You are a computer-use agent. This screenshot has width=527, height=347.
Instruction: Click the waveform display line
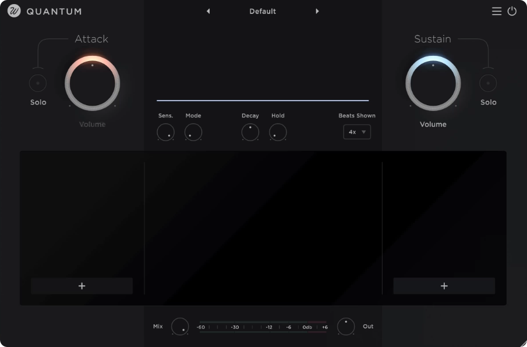click(263, 101)
